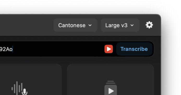Image resolution: width=181 pixels, height=95 pixels.
Task: Choose the audio recording card
Action: (31, 79)
